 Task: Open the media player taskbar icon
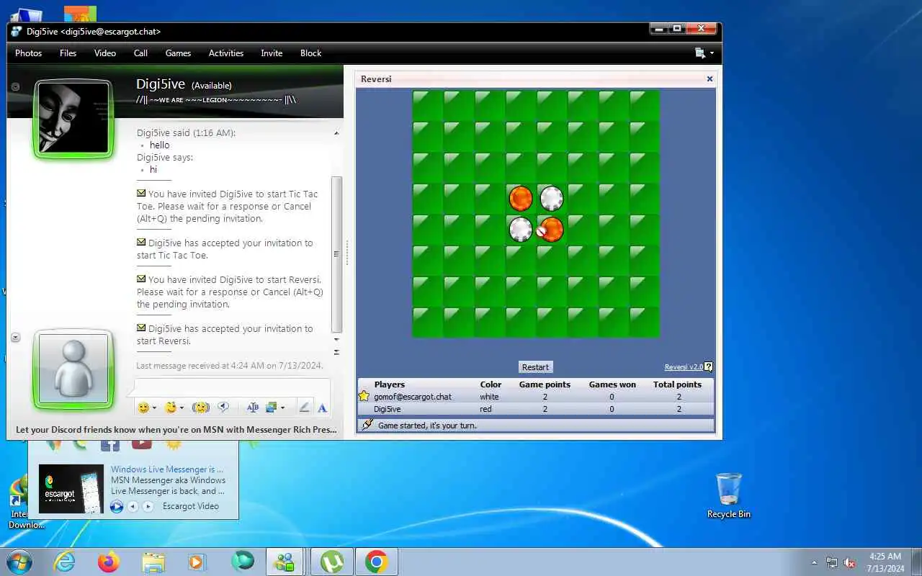click(197, 562)
